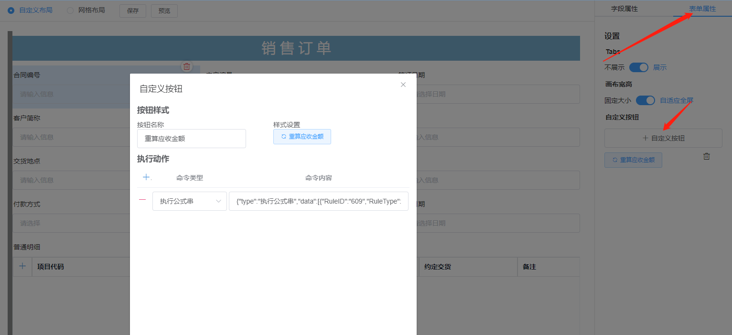Screen dimensions: 732x335
Task: Click the 预览 button
Action: tap(164, 11)
